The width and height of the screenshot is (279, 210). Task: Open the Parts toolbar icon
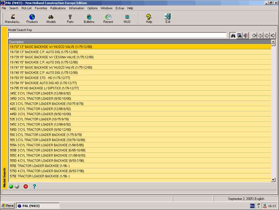70,19
